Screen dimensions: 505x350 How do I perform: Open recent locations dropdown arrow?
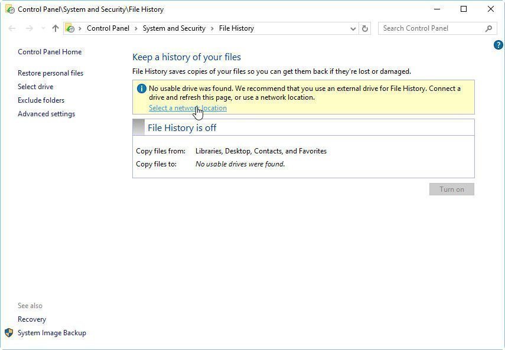43,28
